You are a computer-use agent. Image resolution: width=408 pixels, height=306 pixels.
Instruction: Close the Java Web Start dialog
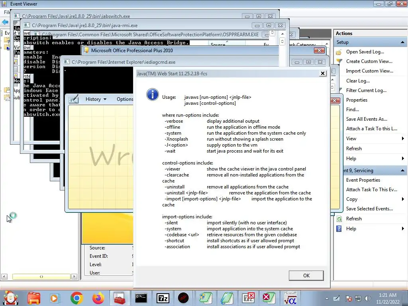pos(323,73)
